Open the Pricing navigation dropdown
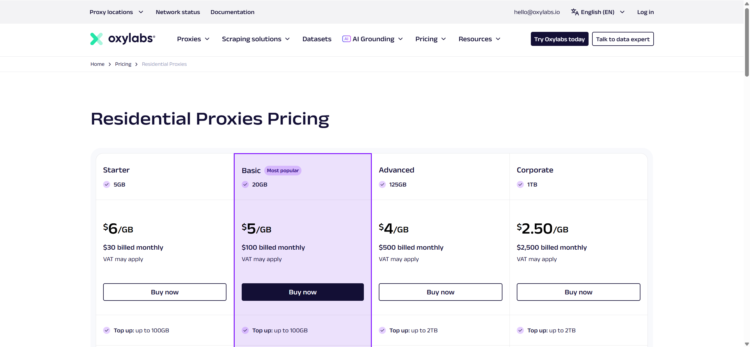 431,39
